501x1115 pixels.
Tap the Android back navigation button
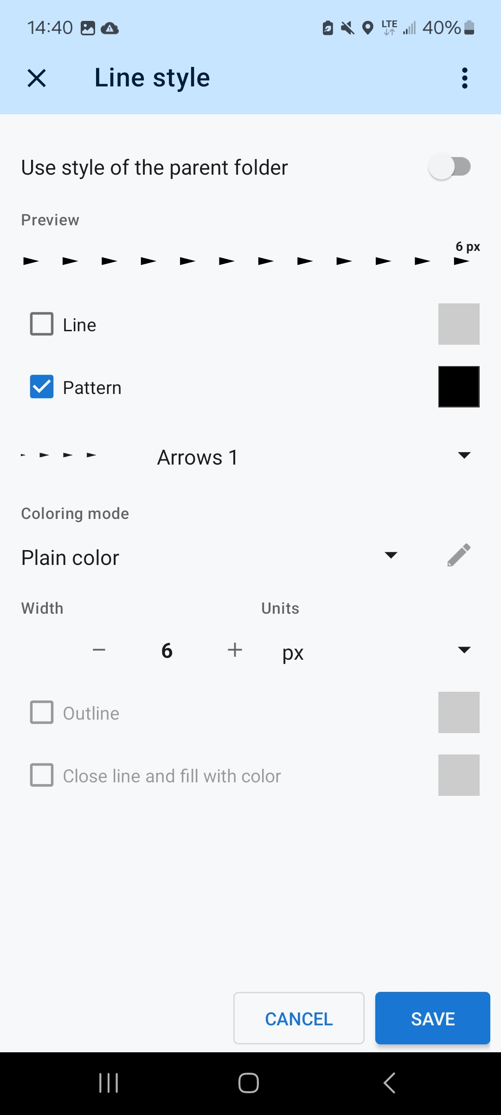[390, 1083]
